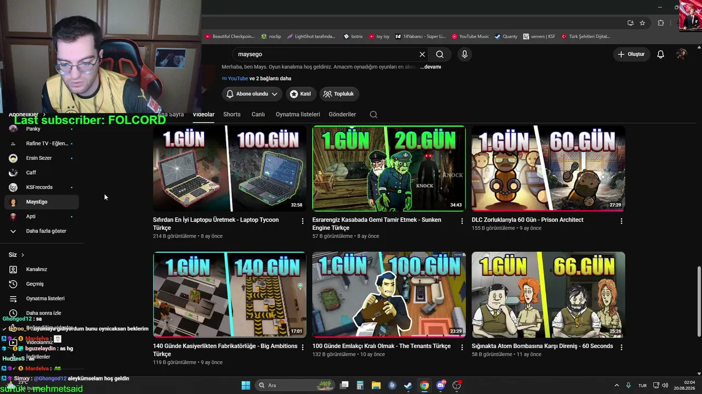Open the KSFrecords subscription channel
Screen dimensions: 702x394
pyautogui.click(x=42, y=187)
